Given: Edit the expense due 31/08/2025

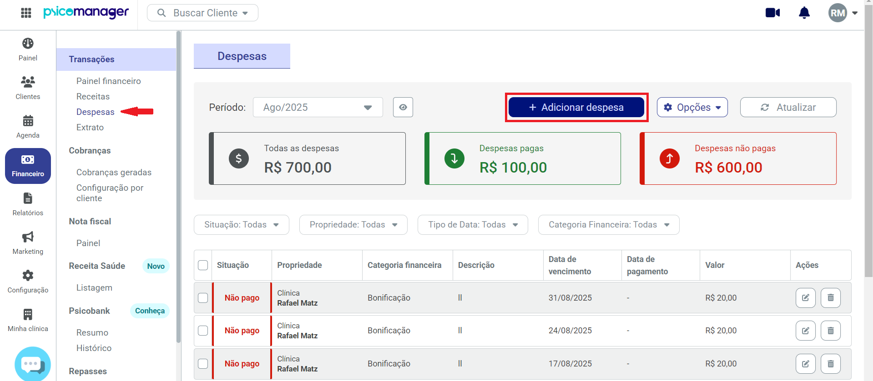Looking at the screenshot, I should tap(805, 298).
